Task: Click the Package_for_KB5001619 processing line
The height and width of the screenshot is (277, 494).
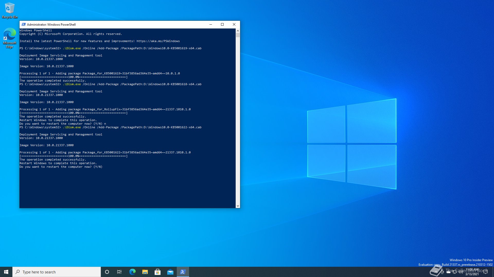Action: 100,73
